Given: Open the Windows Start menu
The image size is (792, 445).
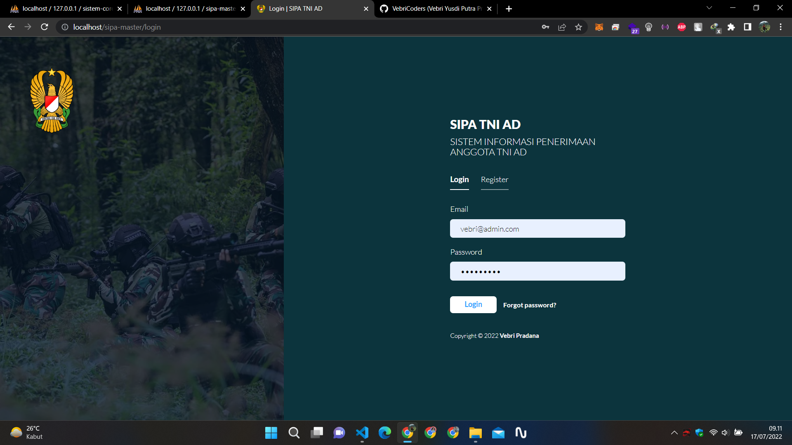Looking at the screenshot, I should (x=271, y=433).
